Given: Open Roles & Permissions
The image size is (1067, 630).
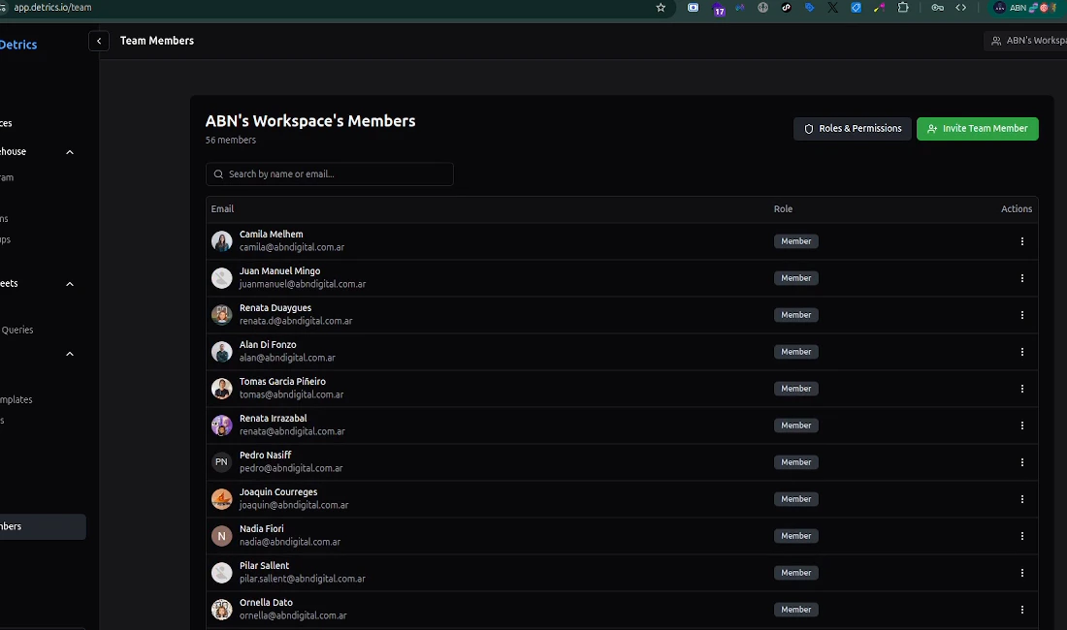Looking at the screenshot, I should tap(852, 128).
